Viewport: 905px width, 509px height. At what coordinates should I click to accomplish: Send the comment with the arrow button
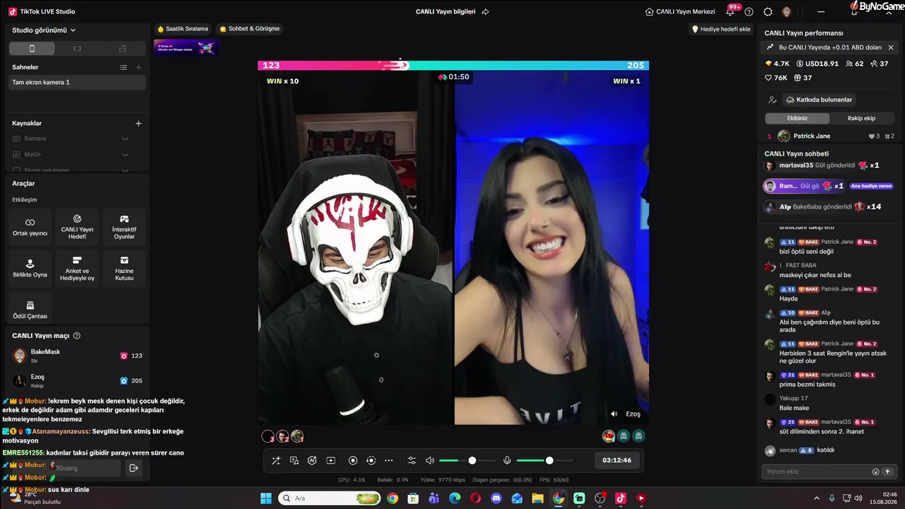(888, 472)
